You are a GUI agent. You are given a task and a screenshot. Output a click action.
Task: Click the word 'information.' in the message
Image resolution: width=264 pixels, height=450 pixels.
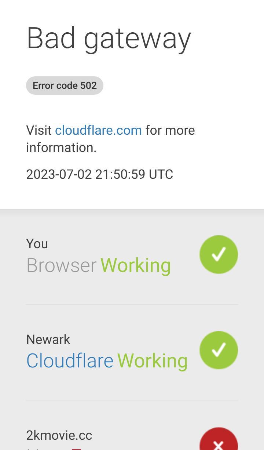pyautogui.click(x=61, y=148)
